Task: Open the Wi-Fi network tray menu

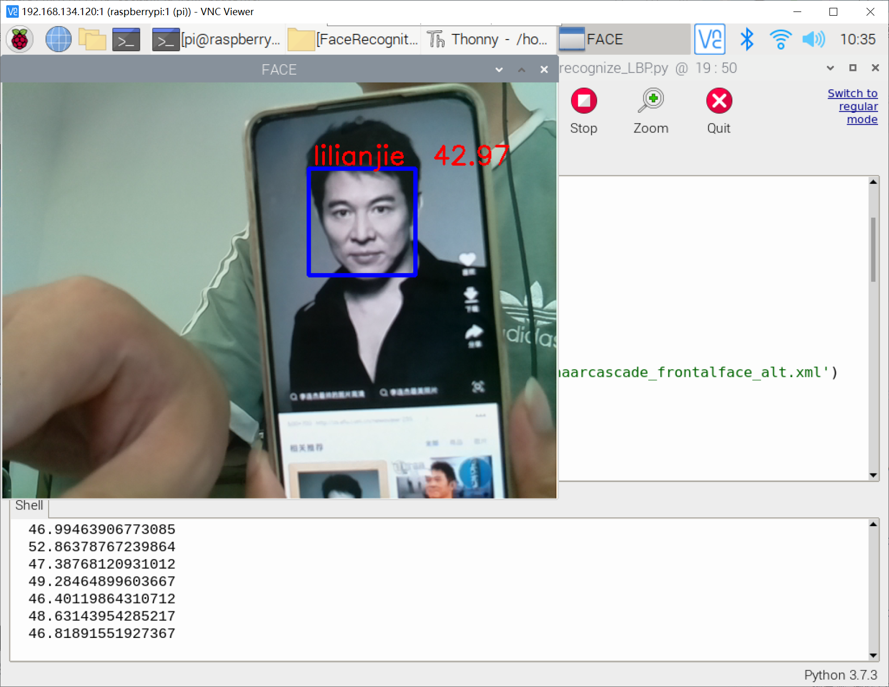Action: pos(780,39)
